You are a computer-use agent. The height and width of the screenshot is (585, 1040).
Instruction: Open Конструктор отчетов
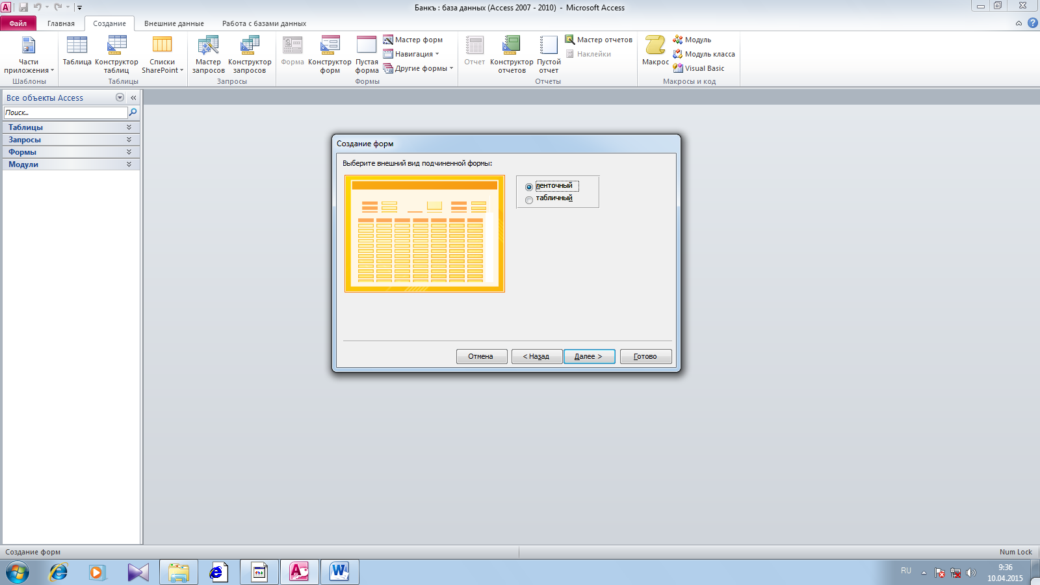pos(512,55)
